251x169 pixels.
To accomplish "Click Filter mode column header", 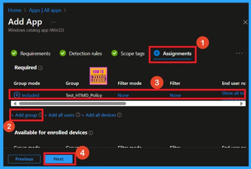I will coord(130,83).
